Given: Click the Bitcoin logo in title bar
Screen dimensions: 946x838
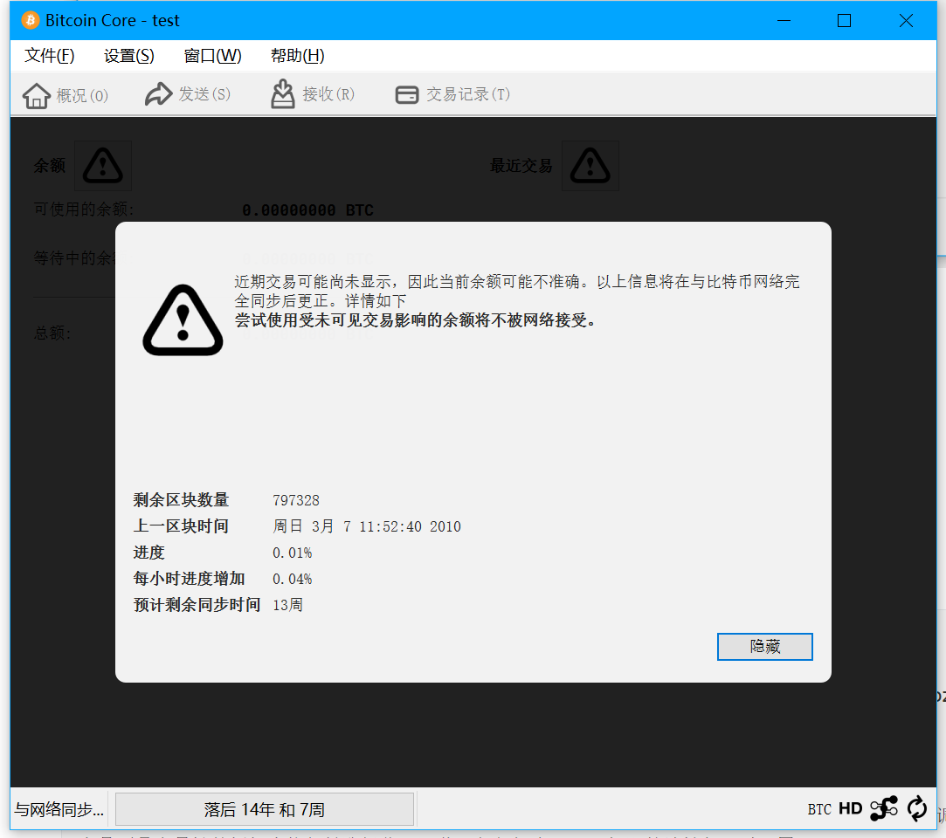Looking at the screenshot, I should [x=31, y=20].
